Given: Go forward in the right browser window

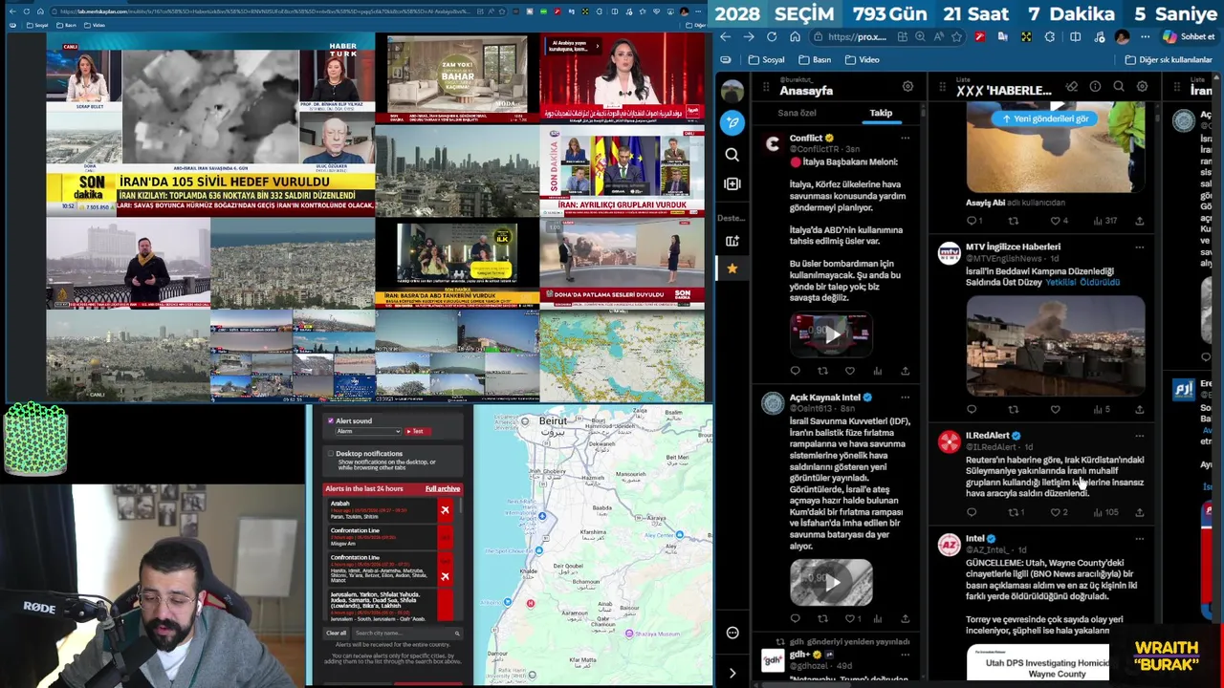Looking at the screenshot, I should [748, 37].
